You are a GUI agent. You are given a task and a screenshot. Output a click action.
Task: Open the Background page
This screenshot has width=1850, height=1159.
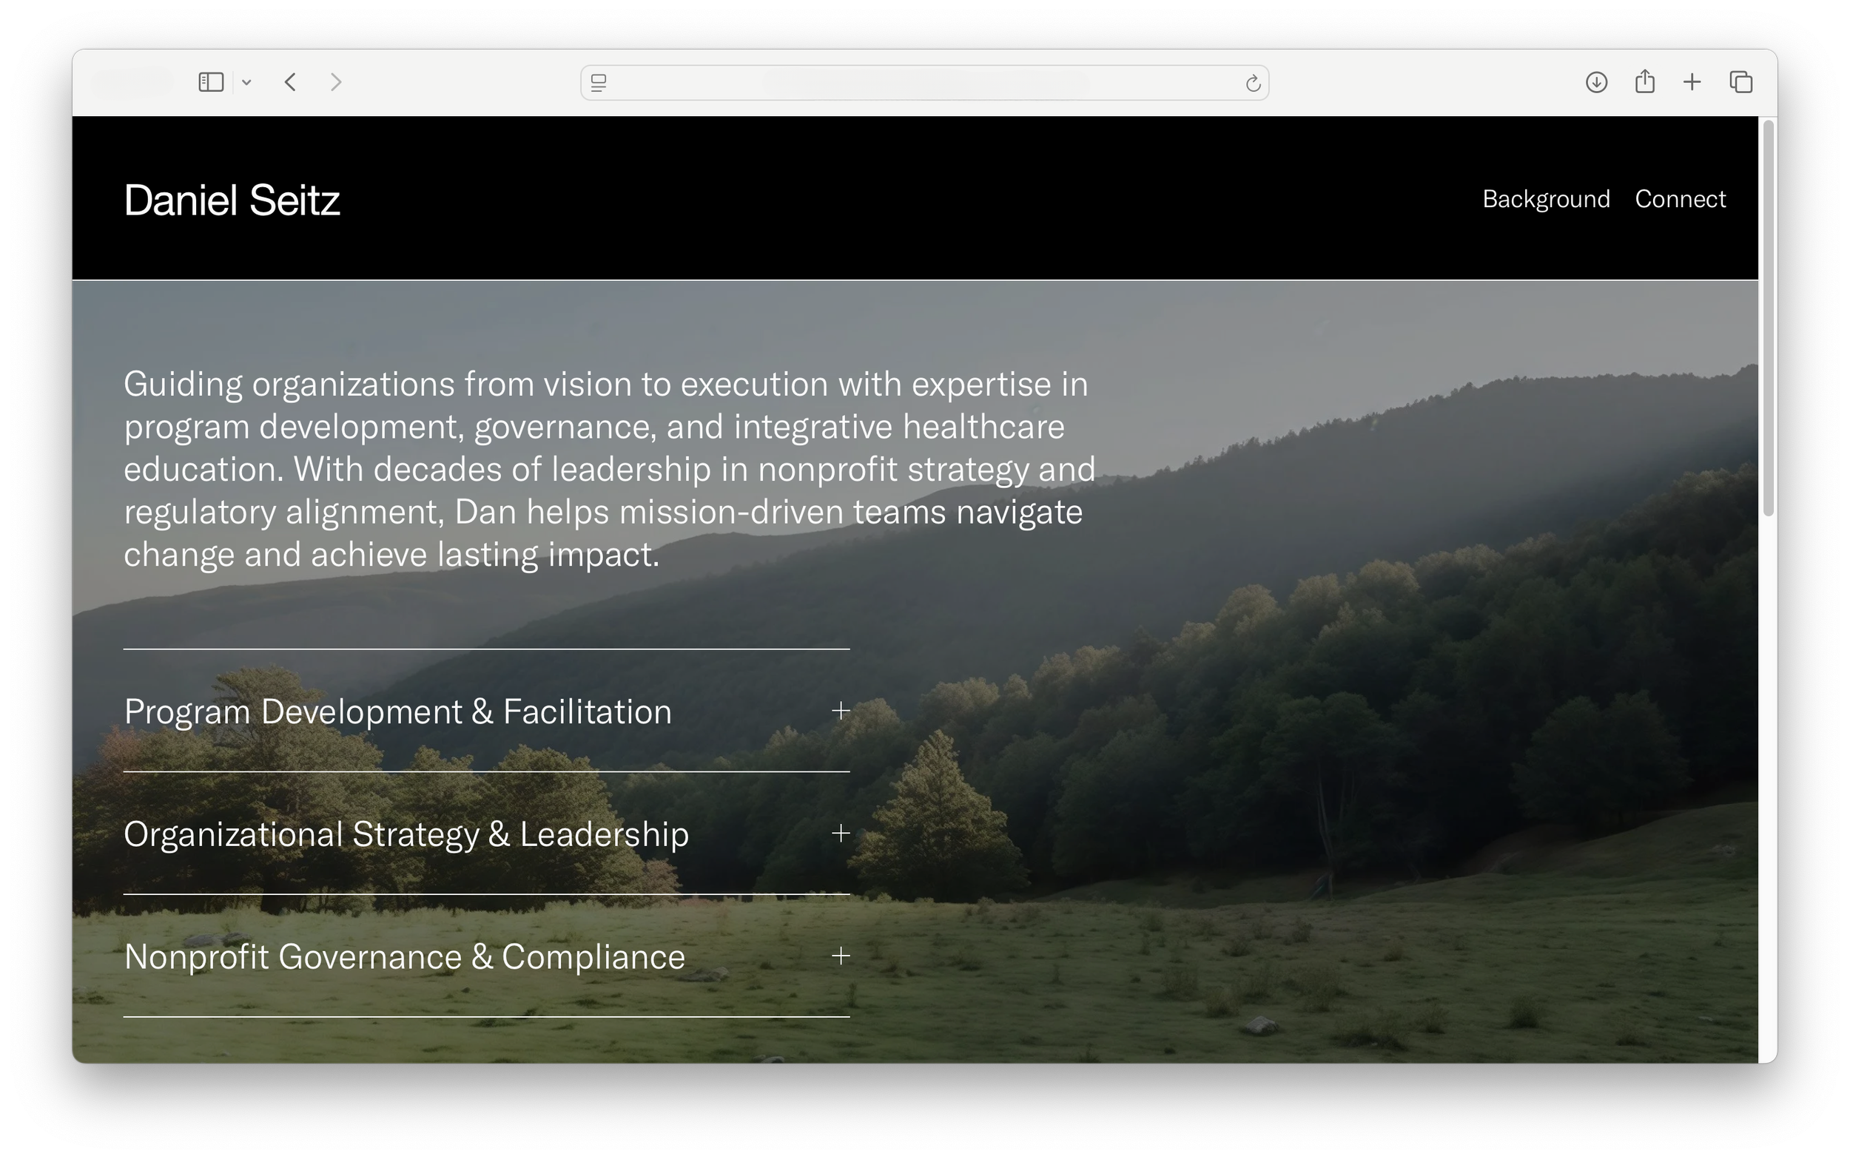pyautogui.click(x=1546, y=199)
